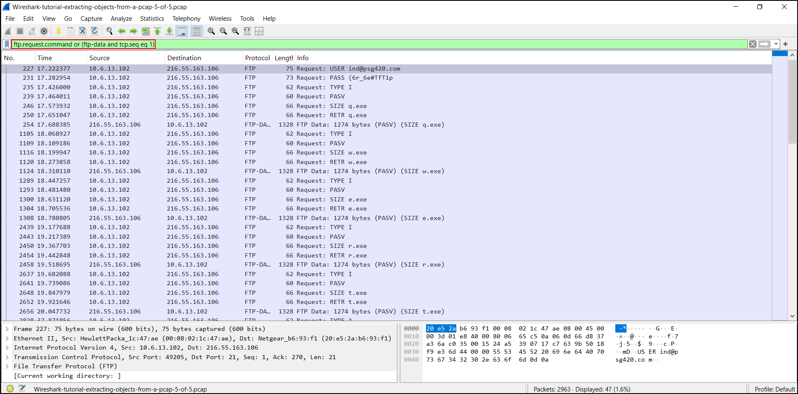Expand Transmission Control Protocol row
Screen dimensions: 798x394
7,357
